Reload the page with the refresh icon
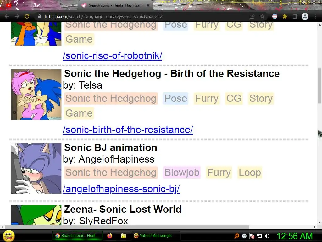The image size is (322, 242). [27, 16]
